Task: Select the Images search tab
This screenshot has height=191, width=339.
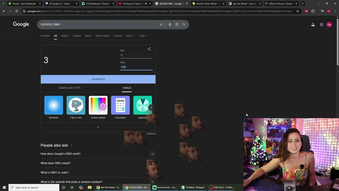Action: click(77, 36)
